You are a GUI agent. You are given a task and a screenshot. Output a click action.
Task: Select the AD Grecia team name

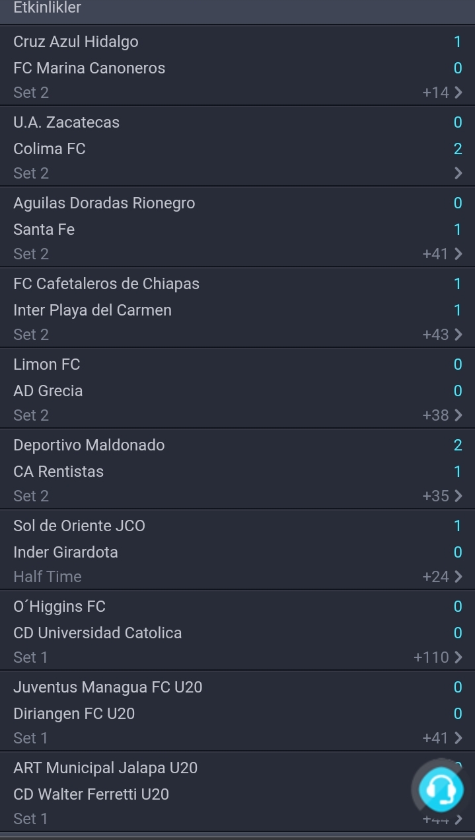tap(48, 391)
